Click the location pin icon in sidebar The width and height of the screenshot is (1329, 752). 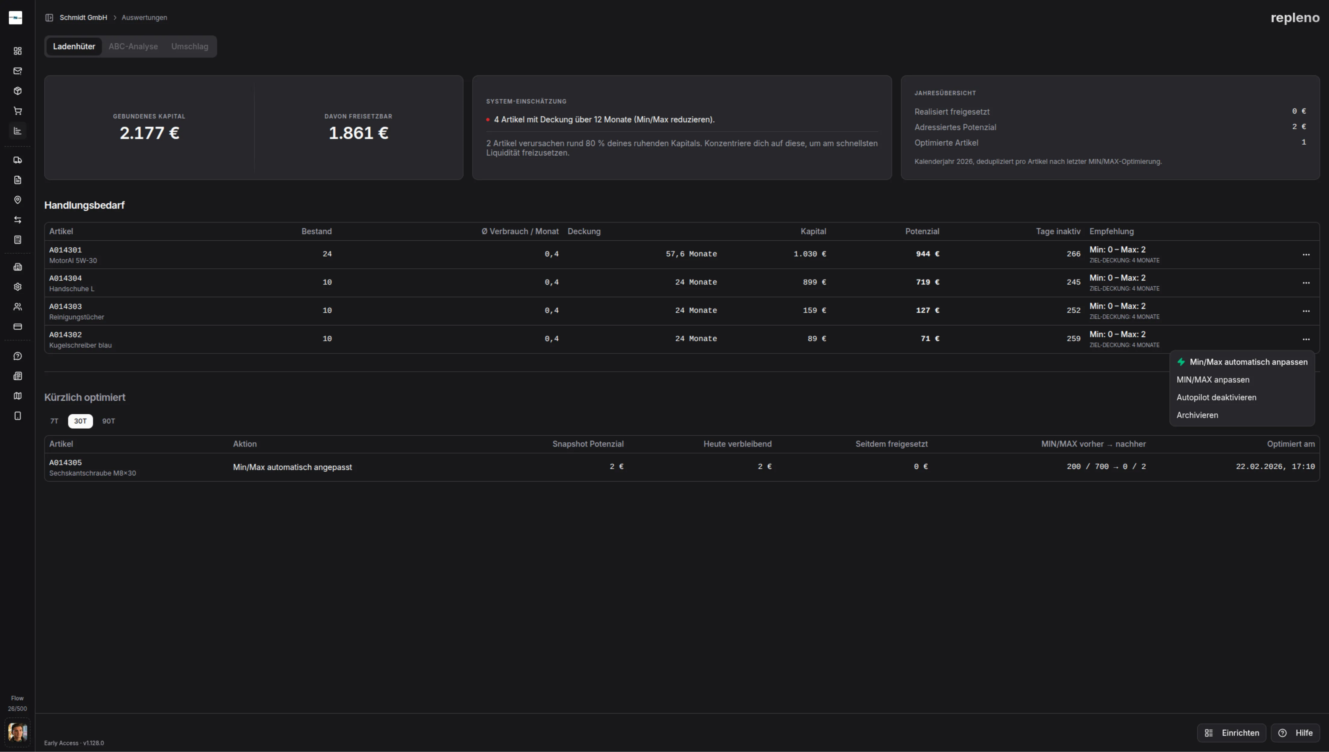coord(17,200)
